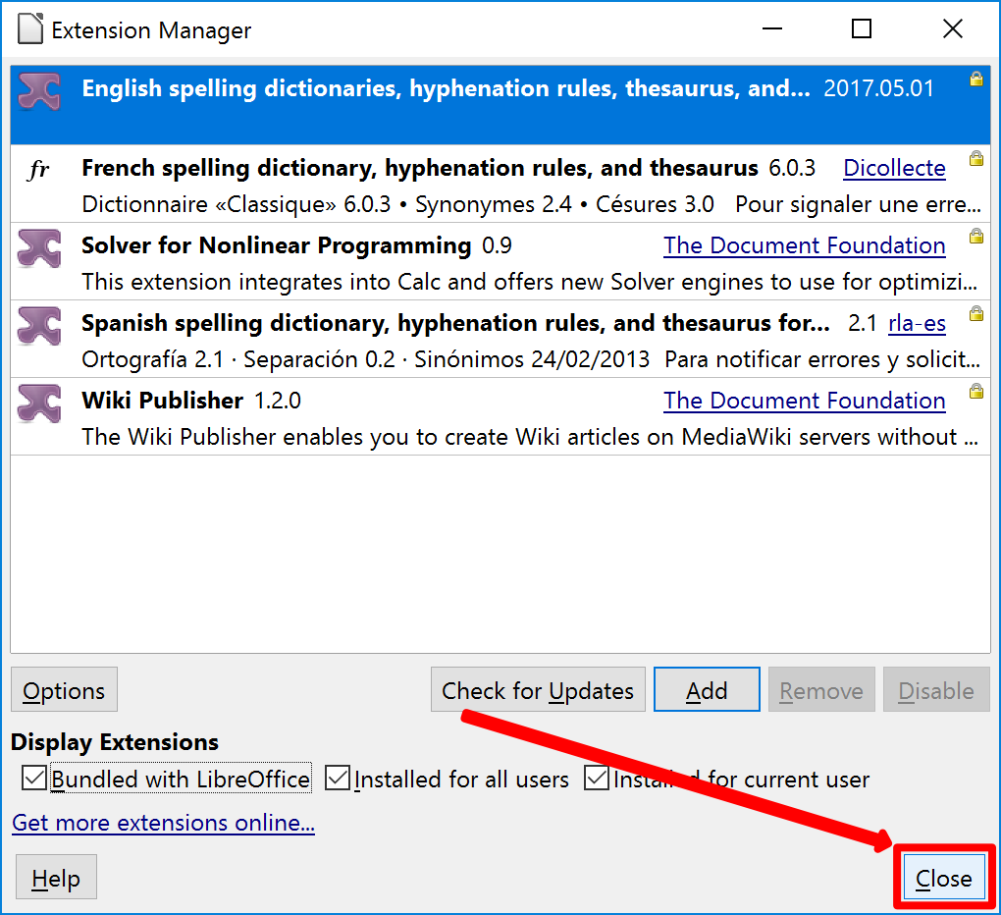Close the Extension Manager dialog via Close button
The height and width of the screenshot is (915, 1001).
[x=943, y=878]
